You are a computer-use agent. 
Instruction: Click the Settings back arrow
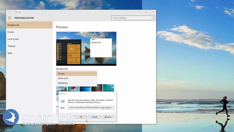click(x=10, y=12)
